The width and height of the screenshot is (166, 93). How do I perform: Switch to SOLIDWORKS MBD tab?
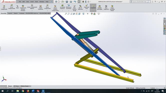pos(45,13)
